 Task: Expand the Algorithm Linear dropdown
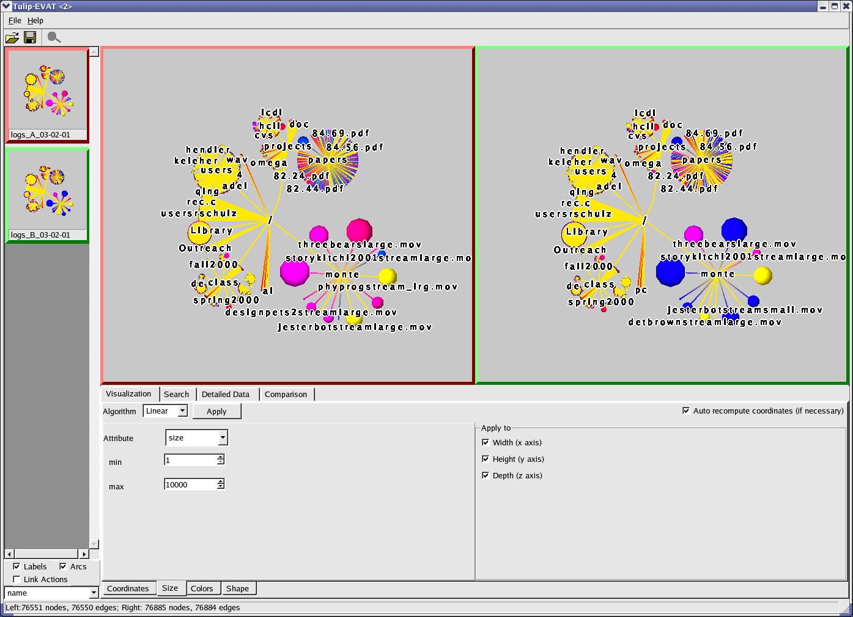(182, 411)
